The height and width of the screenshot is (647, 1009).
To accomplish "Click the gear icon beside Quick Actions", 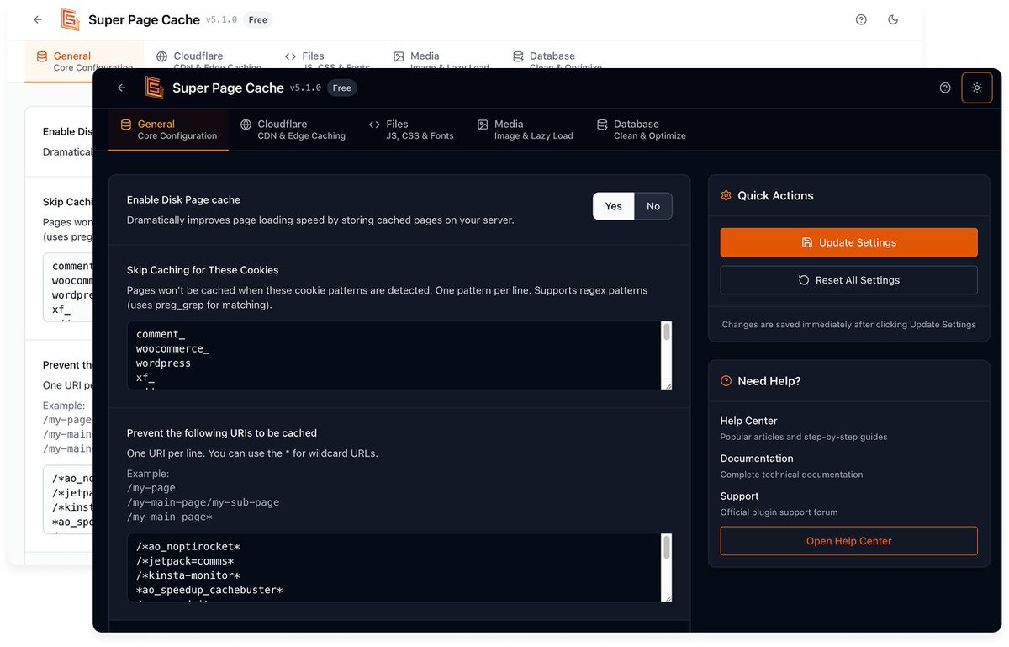I will 726,194.
